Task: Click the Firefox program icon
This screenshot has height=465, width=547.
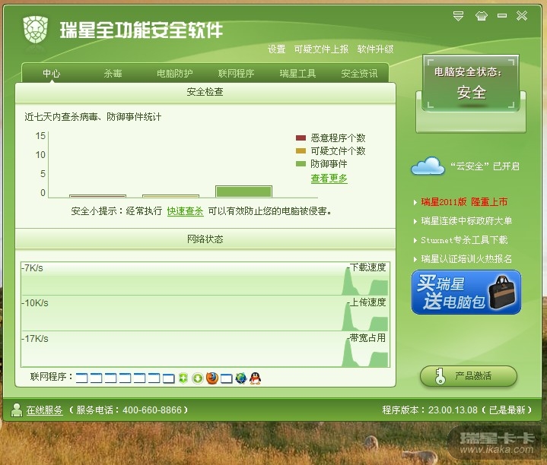Action: coord(212,378)
